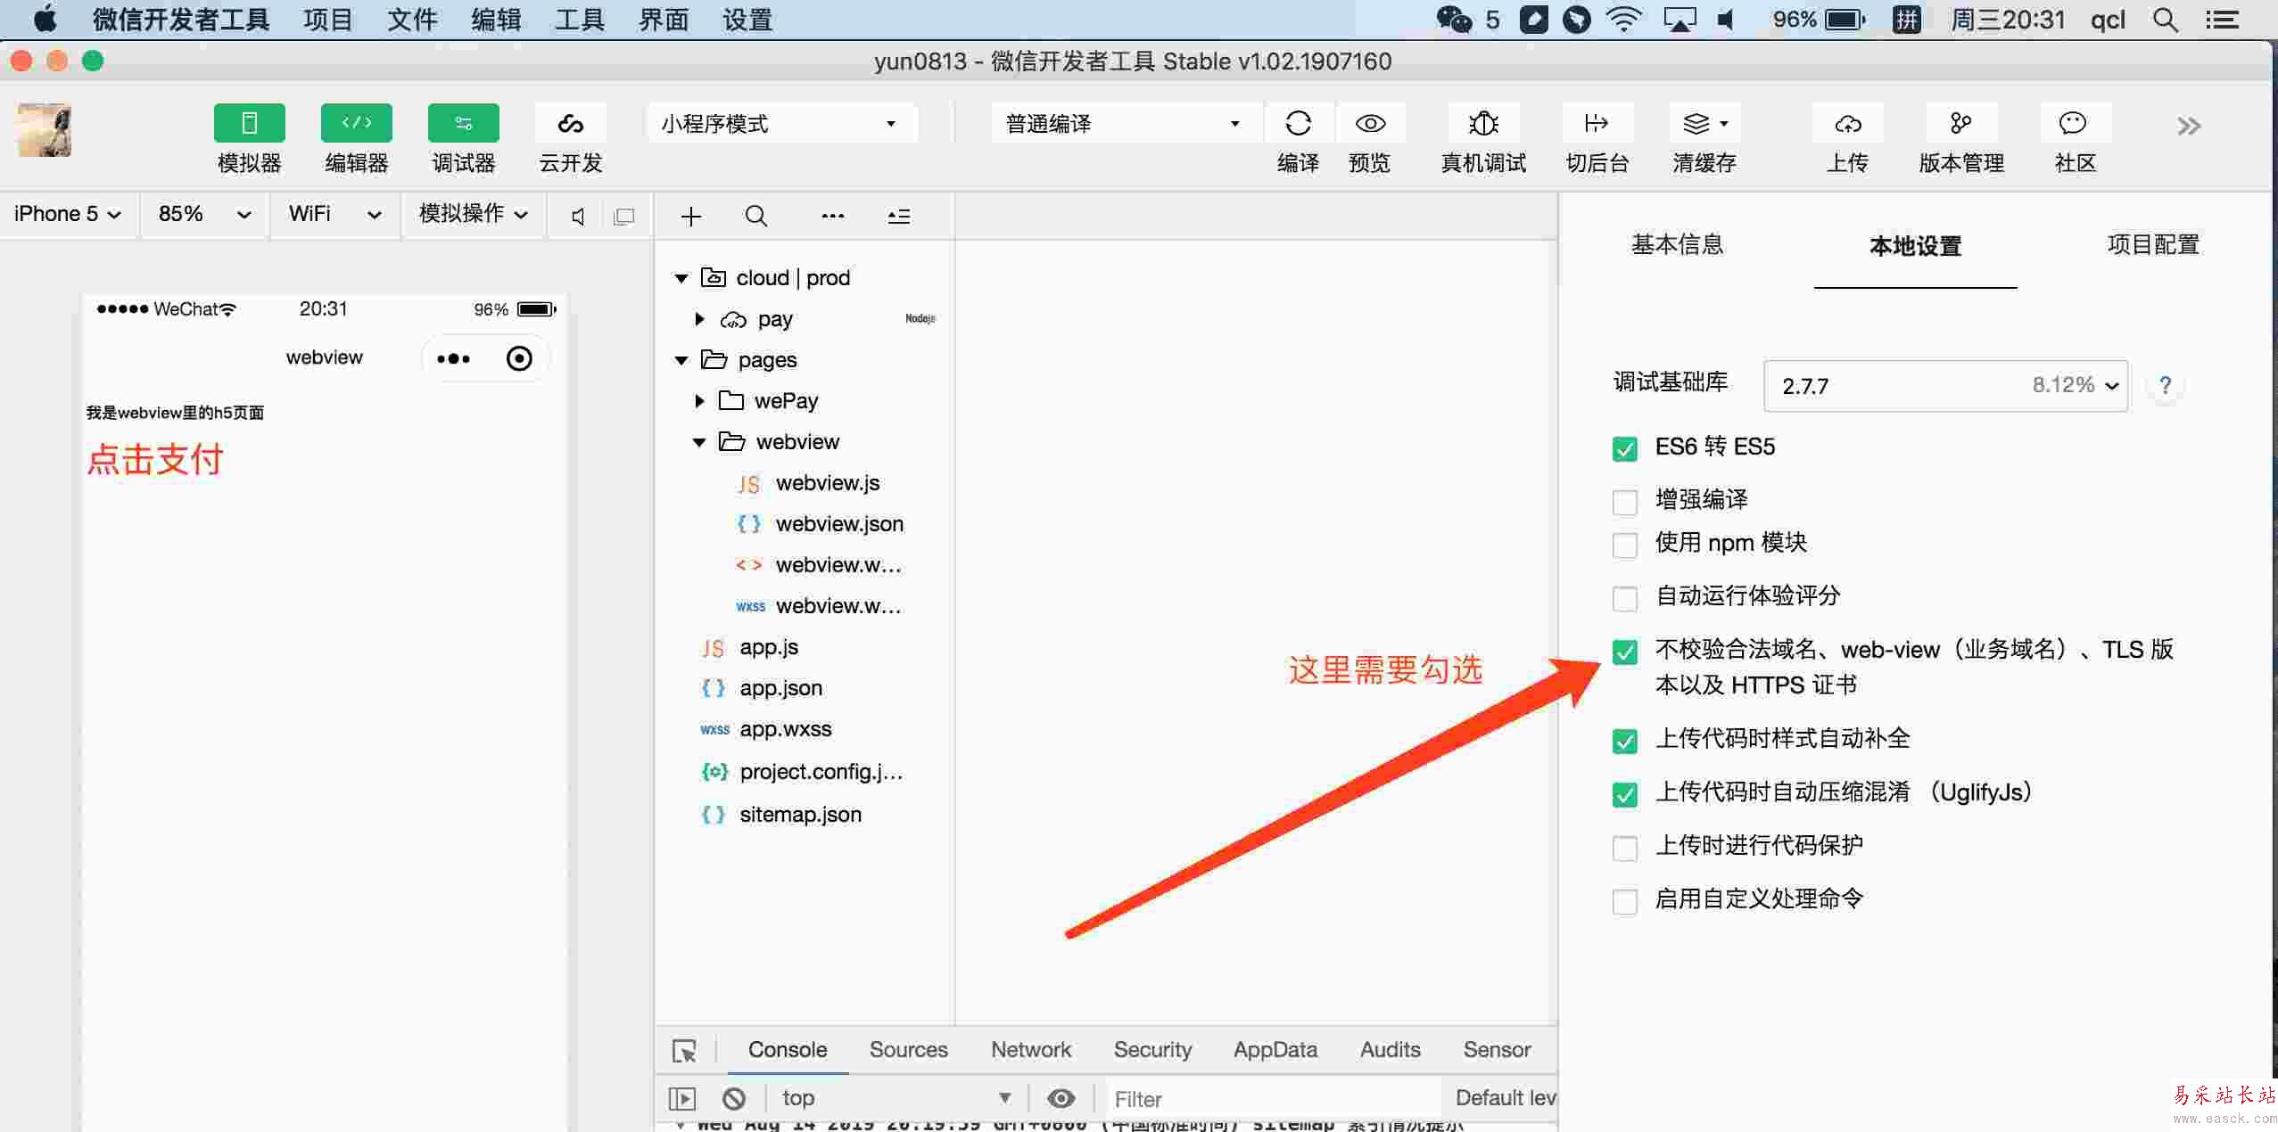
Task: Switch to 项目配置 tab
Action: pyautogui.click(x=2152, y=245)
